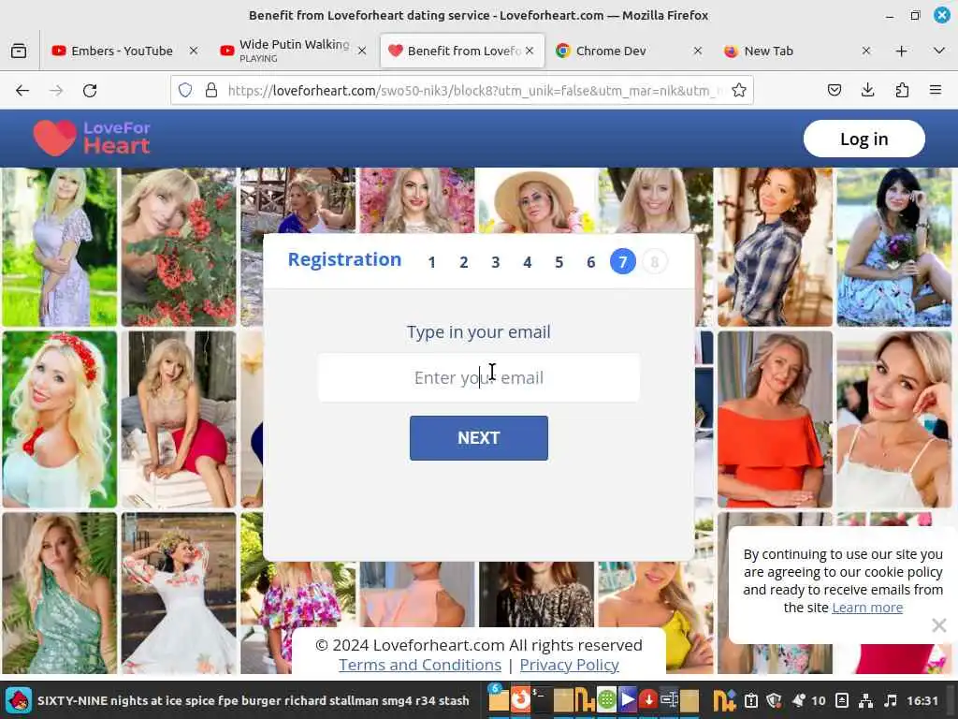Close the Wide Putin Walking tab
Image resolution: width=958 pixels, height=719 pixels.
click(362, 51)
